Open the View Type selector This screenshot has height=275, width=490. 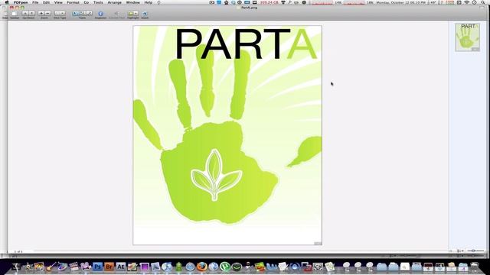coord(60,14)
